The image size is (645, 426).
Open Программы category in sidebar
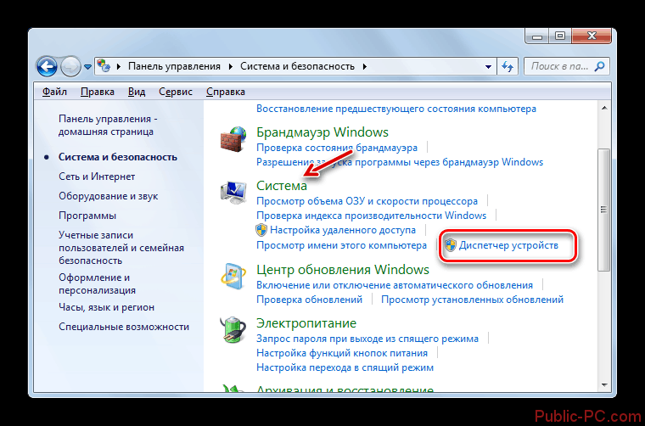(87, 216)
